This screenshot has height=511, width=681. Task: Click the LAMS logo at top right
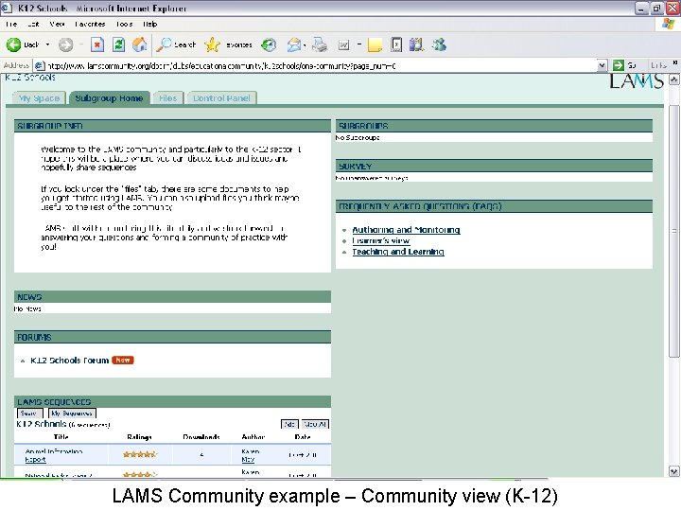[x=637, y=81]
